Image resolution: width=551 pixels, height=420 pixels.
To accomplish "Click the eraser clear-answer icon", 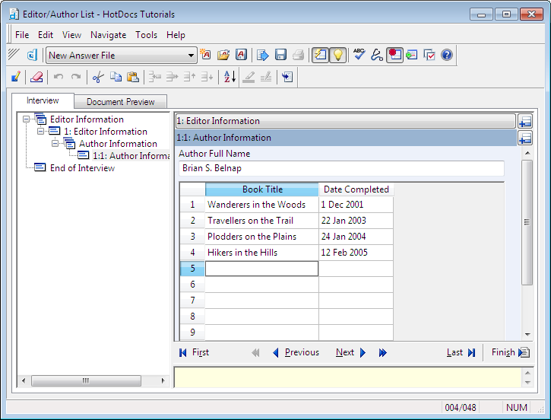I will [36, 77].
